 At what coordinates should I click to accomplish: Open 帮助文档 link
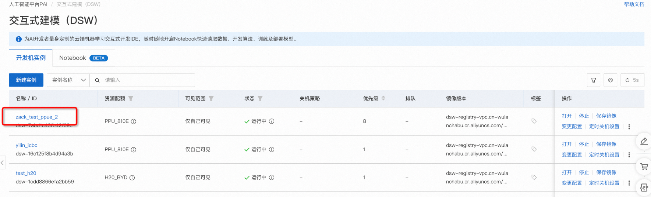click(634, 4)
